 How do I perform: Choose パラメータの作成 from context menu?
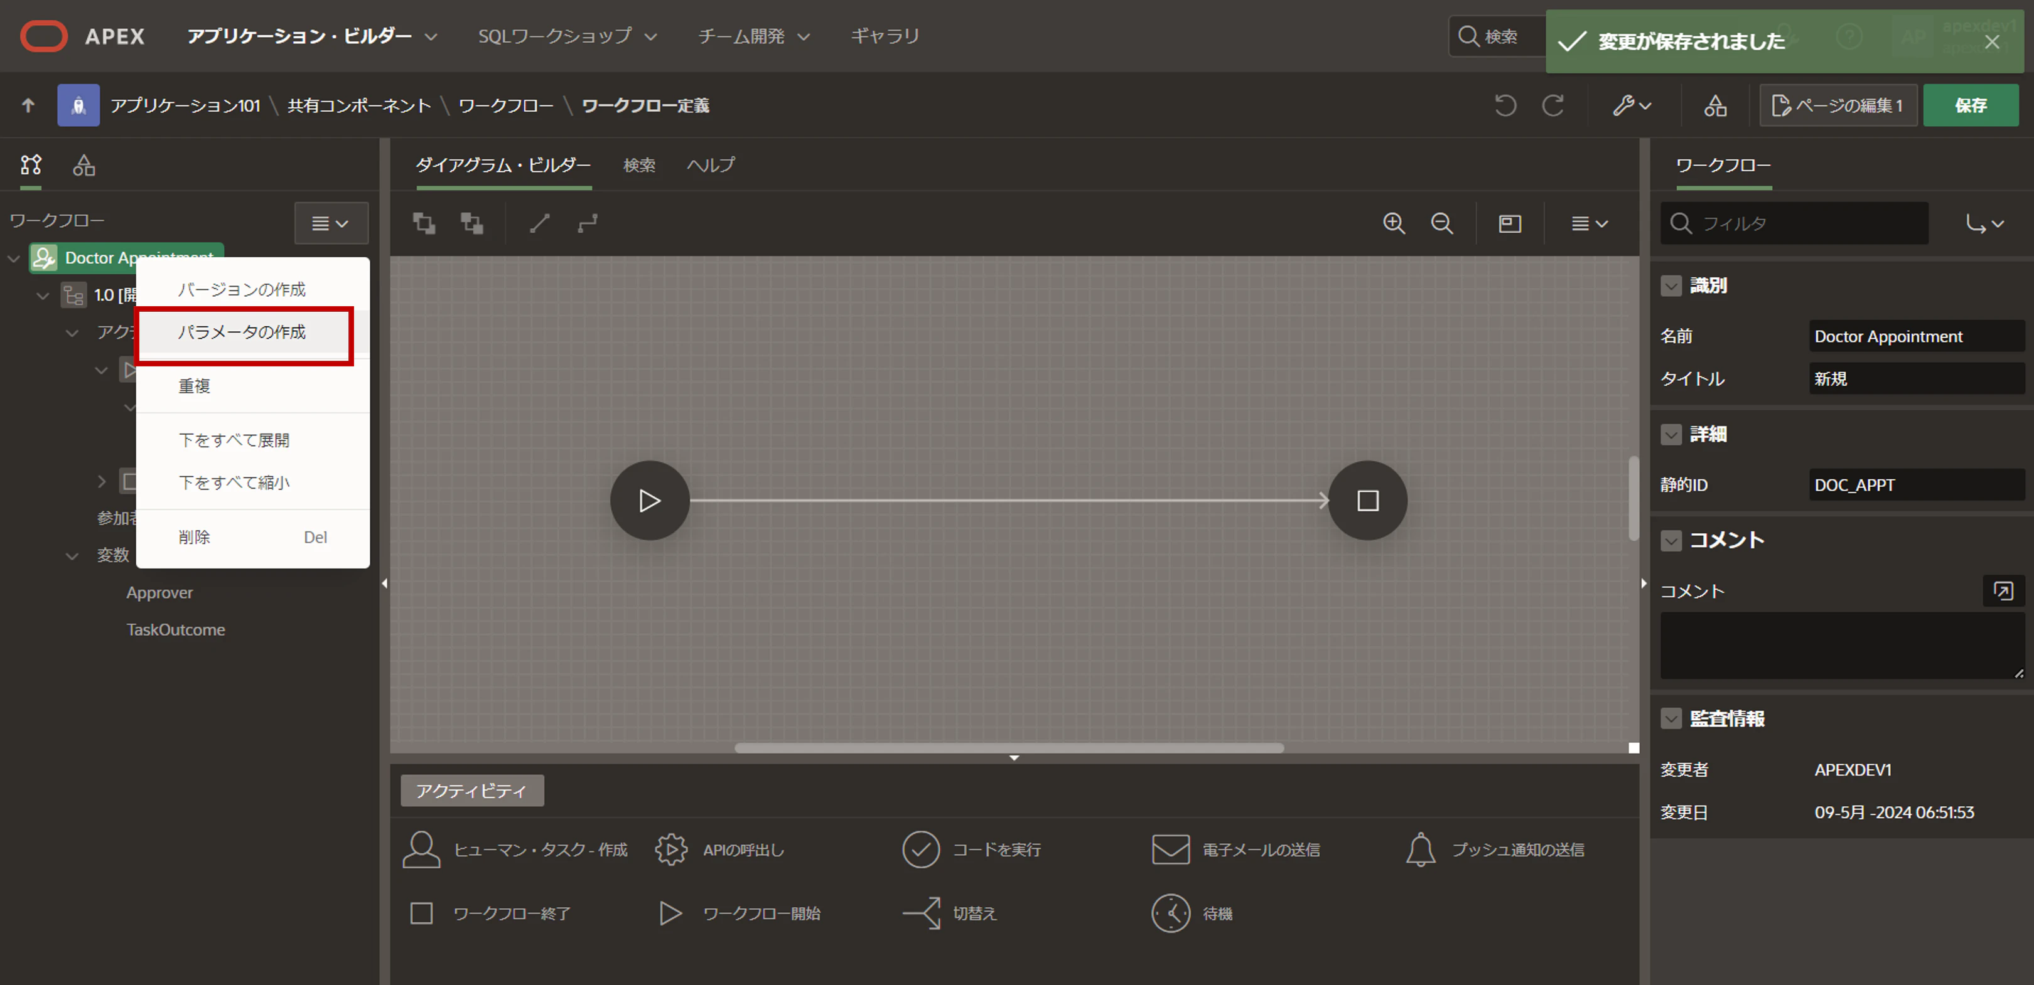[x=242, y=333]
